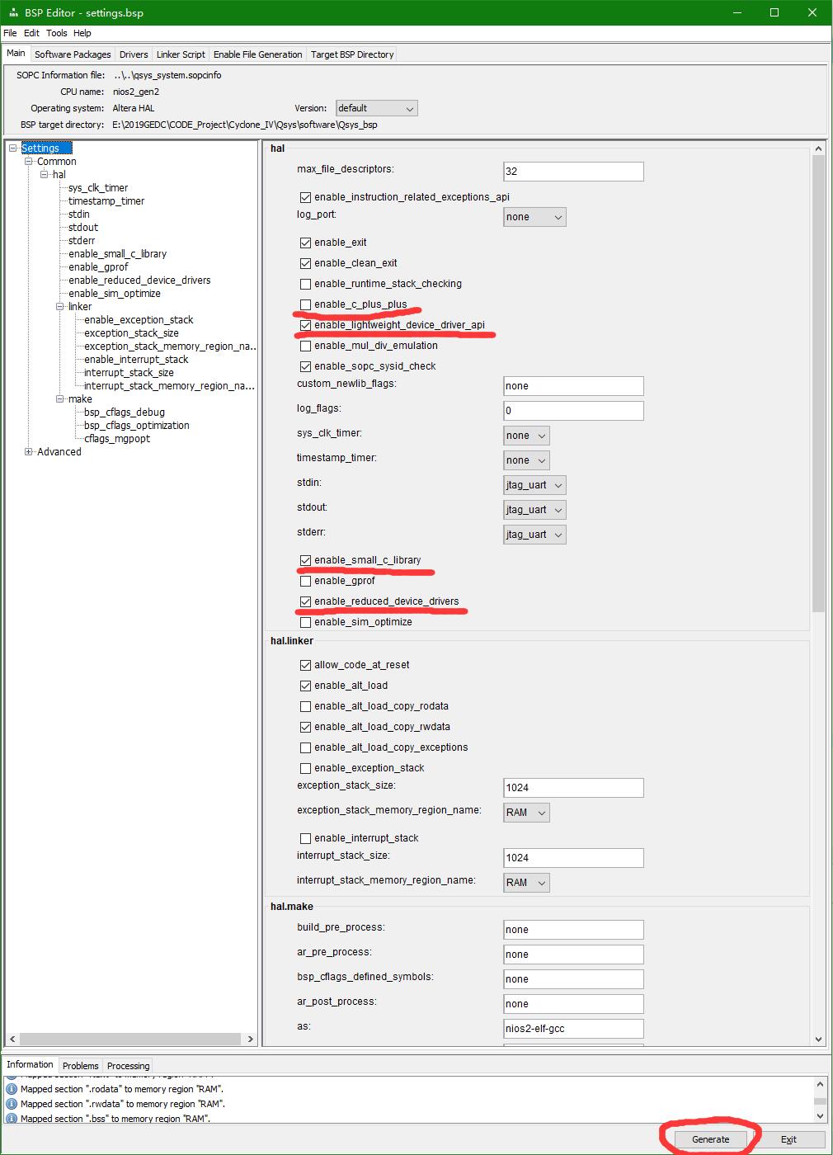Click the Generate button
The width and height of the screenshot is (833, 1155).
(x=711, y=1139)
